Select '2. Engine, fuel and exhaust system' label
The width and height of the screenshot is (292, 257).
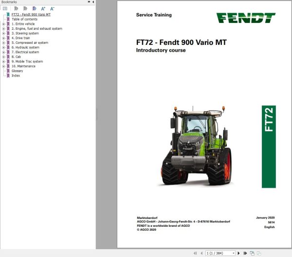(37, 29)
